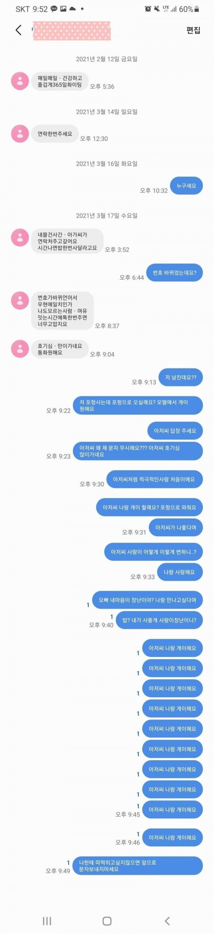The width and height of the screenshot is (214, 934).
Task: Tap avatar beside 번호가바뀌언어서 message
Action: (x=20, y=300)
